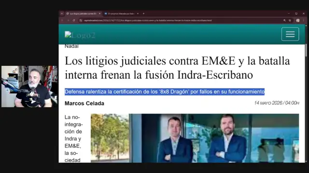Screen dimensions: 309x173
Task: Click the article photo of two men
Action: click(195, 138)
